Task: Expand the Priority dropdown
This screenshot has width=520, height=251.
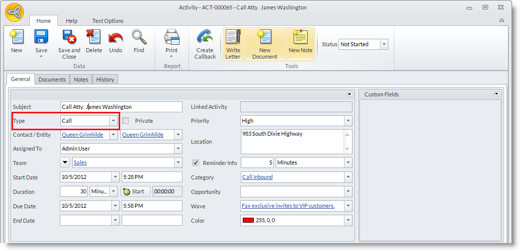Action: [x=347, y=121]
